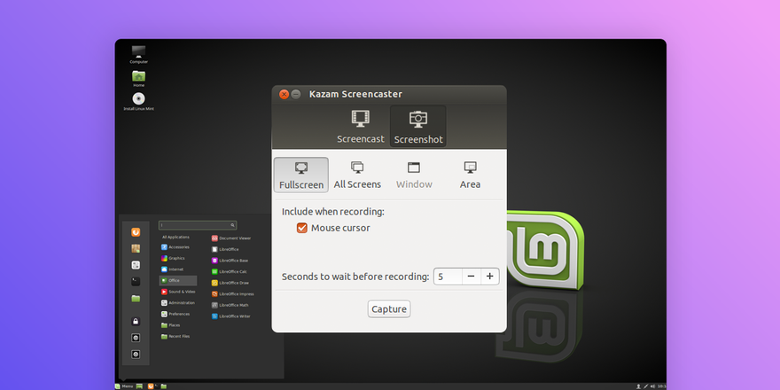Switch to Screencast mode in Kazam
Screen dimensions: 780x390
[x=360, y=127]
